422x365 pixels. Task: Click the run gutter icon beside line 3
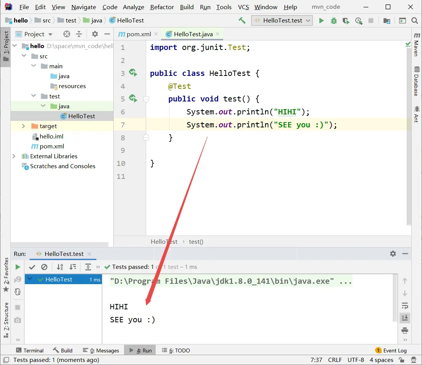pos(133,73)
